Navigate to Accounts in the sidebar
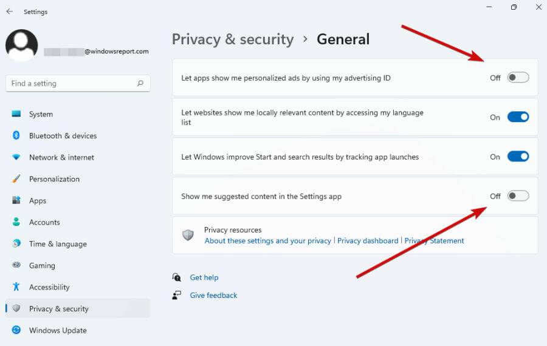Viewport: 547px width, 346px height. click(44, 222)
